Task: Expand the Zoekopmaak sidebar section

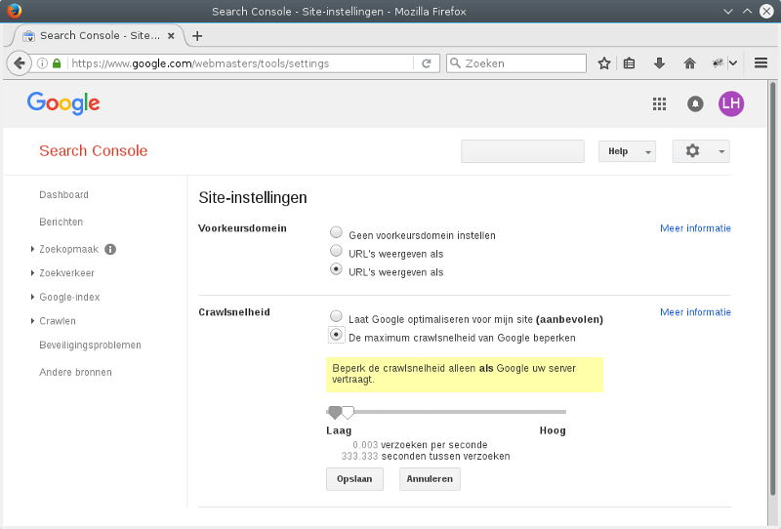Action: (32, 249)
